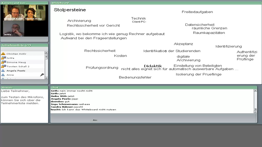262x147 pixels.
Task: Click the chat scroll-up arrow
Action: point(255,90)
